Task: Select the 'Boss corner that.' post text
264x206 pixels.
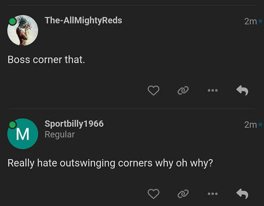Action: (x=46, y=60)
